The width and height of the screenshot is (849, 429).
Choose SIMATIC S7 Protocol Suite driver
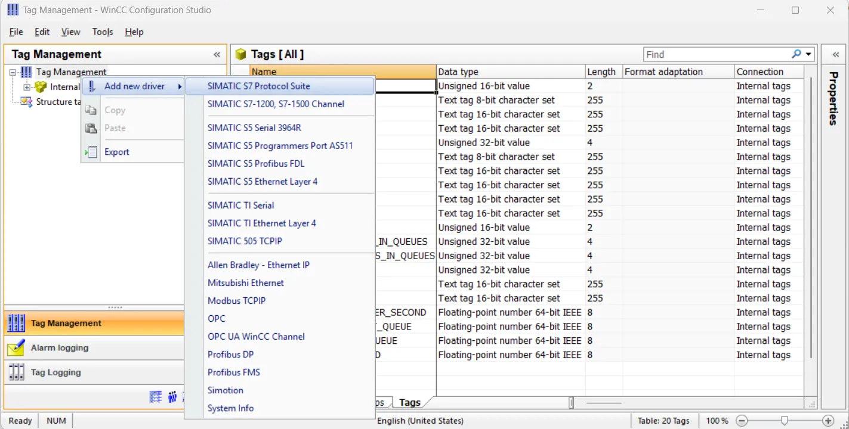coord(280,86)
